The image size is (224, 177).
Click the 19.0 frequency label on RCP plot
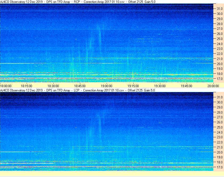220,69
